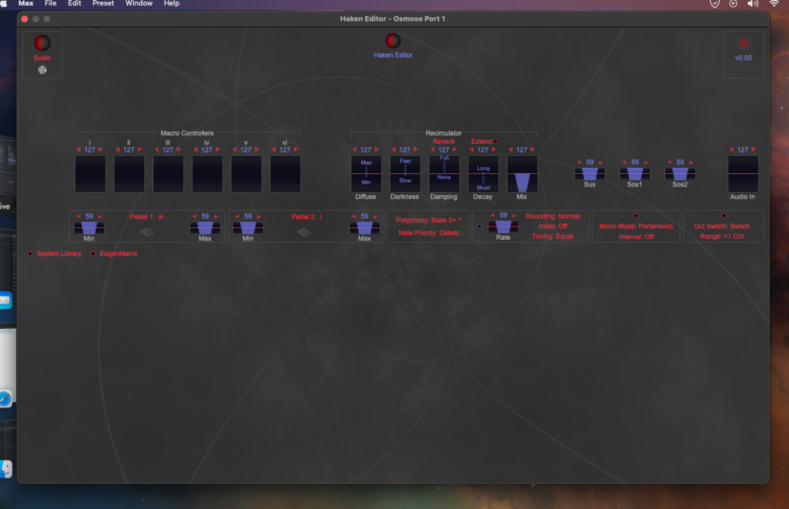
Task: Click the EaganMatrix label
Action: [x=118, y=254]
